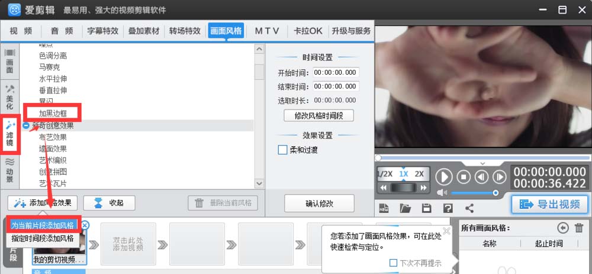Select 布艺效果 style
The width and height of the screenshot is (592, 274).
(x=53, y=137)
